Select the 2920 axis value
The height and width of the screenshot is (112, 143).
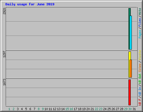pyautogui.click(x=4, y=11)
